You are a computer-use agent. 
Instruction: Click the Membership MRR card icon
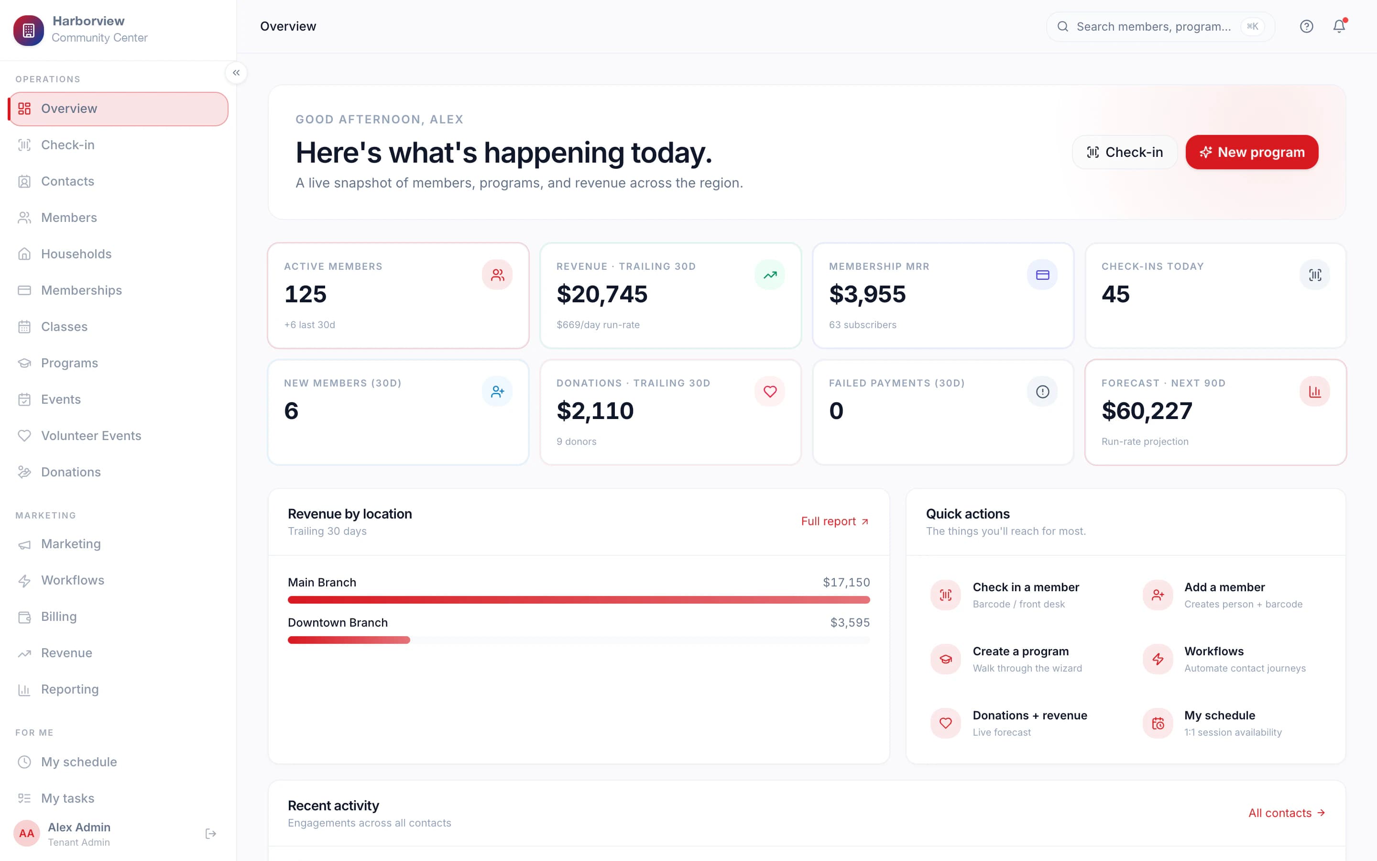1042,275
